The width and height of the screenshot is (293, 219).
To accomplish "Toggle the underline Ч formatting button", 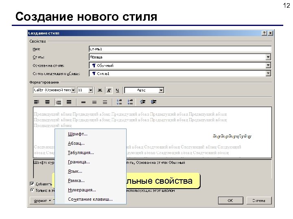I will pos(117,90).
